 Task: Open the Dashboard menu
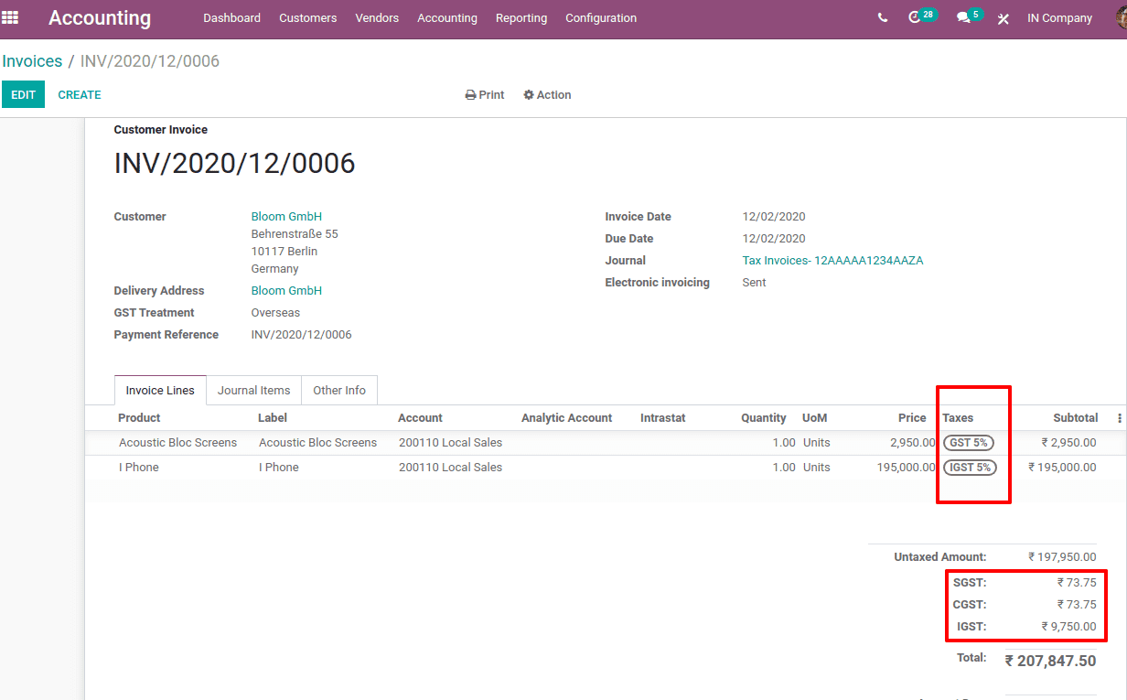click(231, 17)
